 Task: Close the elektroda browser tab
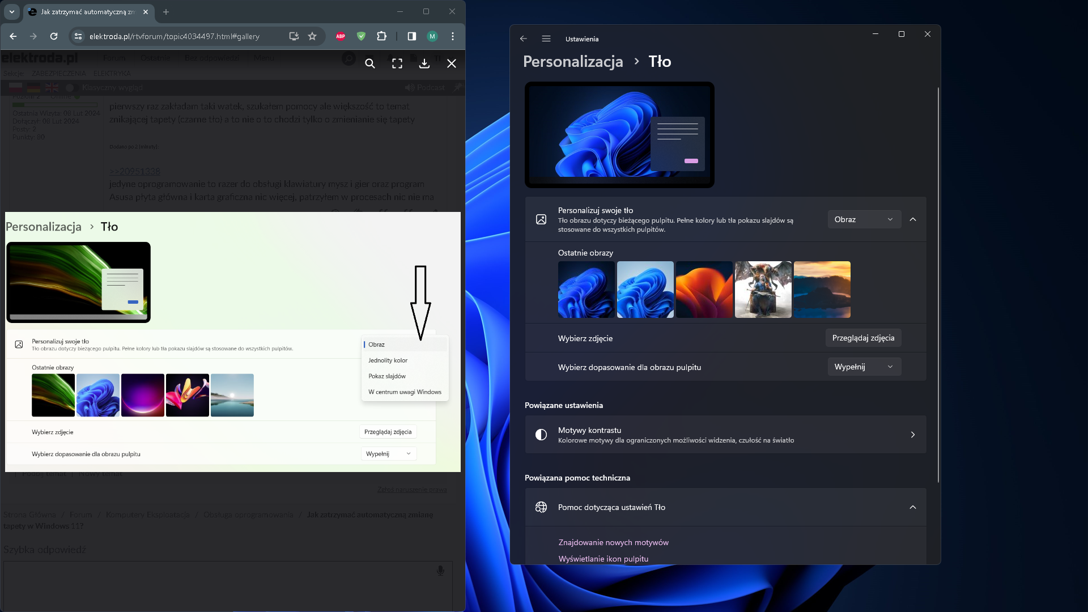tap(146, 12)
